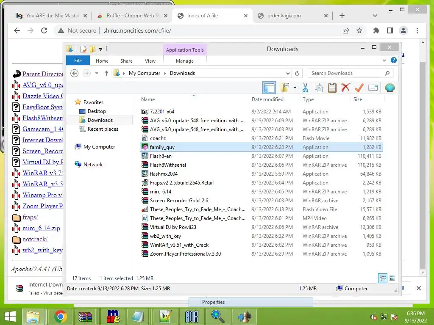Click the Rename icon in Explorer toolbar
434x325 pixels.
pyautogui.click(x=373, y=88)
